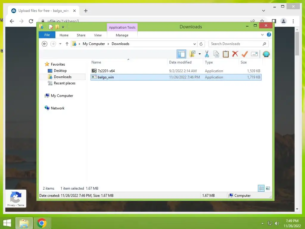Open the File ribbon tab
305x229 pixels.
[x=47, y=35]
